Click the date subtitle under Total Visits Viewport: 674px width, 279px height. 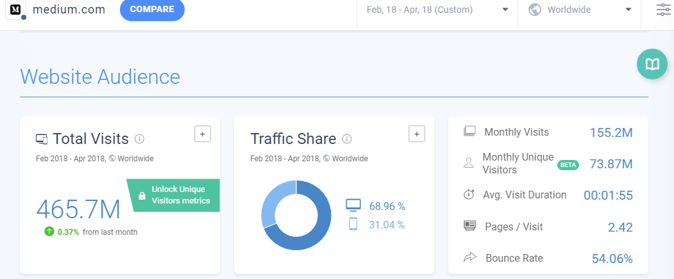(x=94, y=159)
